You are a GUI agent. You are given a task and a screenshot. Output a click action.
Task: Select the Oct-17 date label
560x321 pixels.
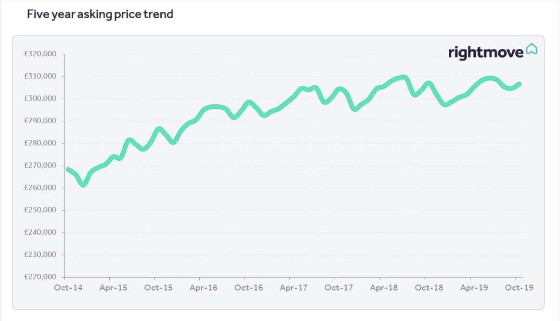(339, 288)
